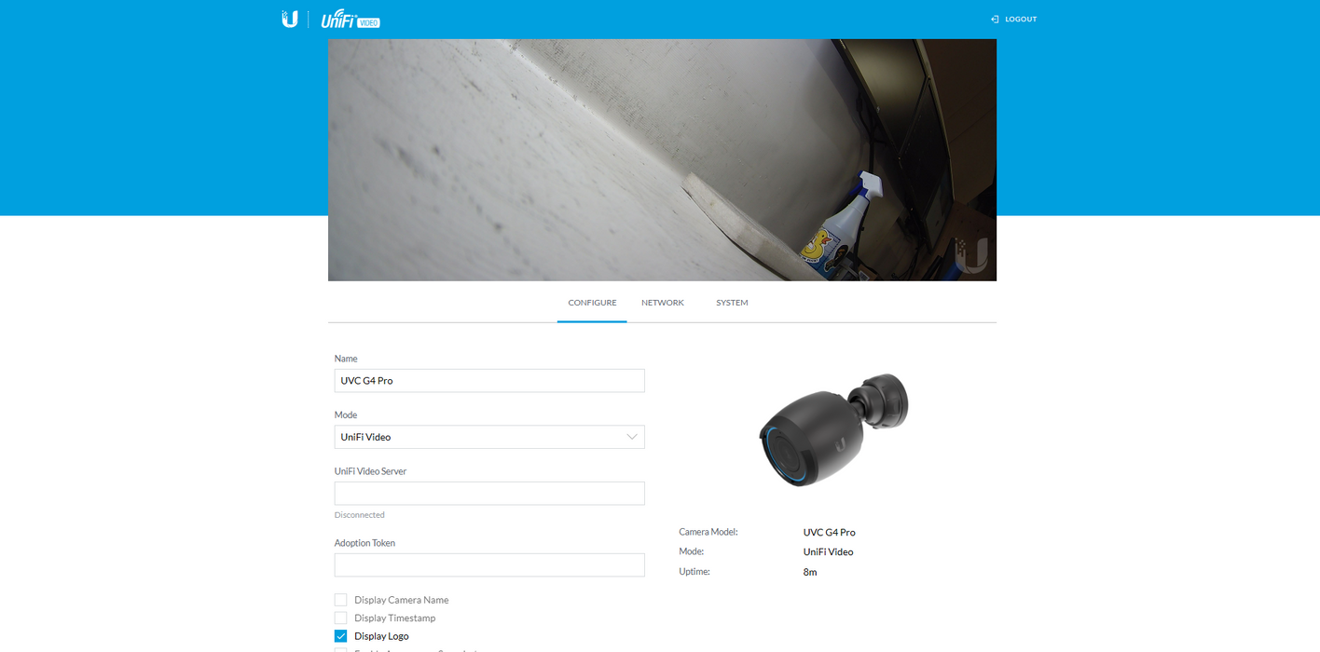
Task: Switch to the CONFIGURE tab
Action: (x=592, y=303)
